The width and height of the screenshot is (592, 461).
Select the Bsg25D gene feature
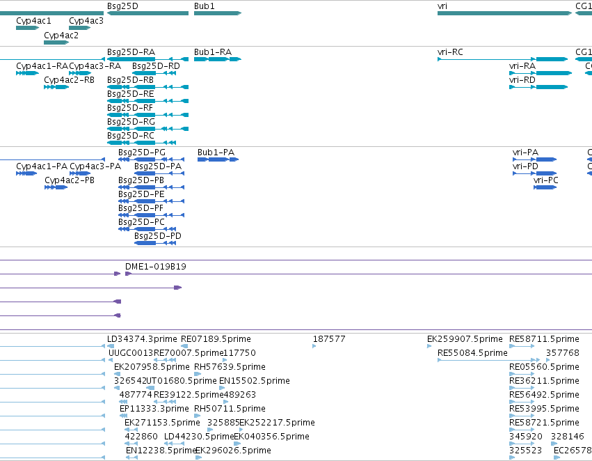click(147, 13)
